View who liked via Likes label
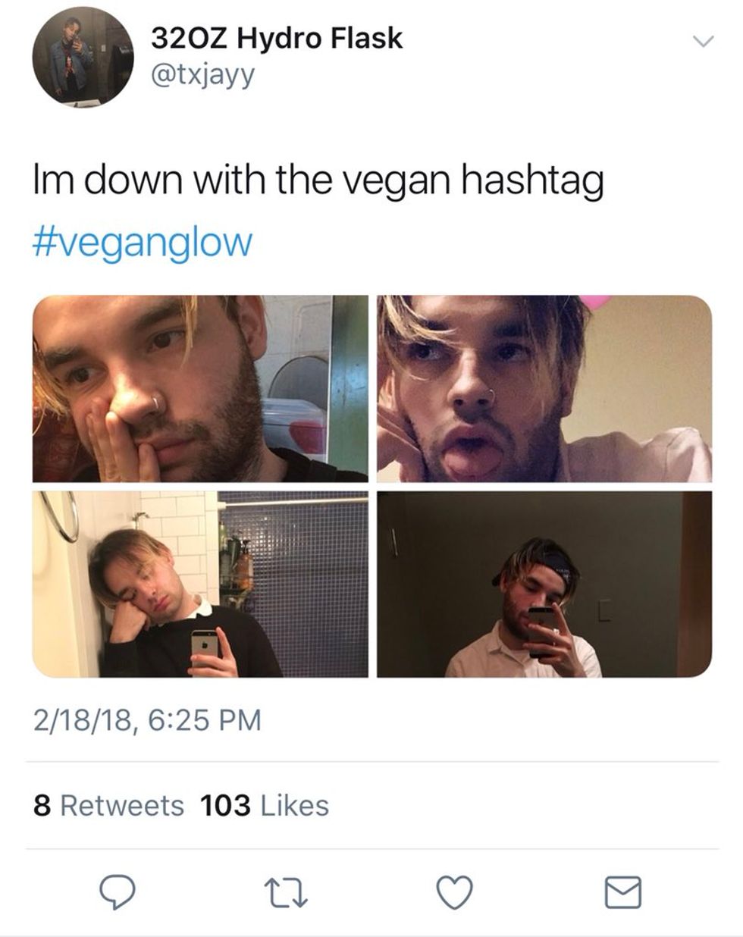The image size is (743, 937). (294, 805)
